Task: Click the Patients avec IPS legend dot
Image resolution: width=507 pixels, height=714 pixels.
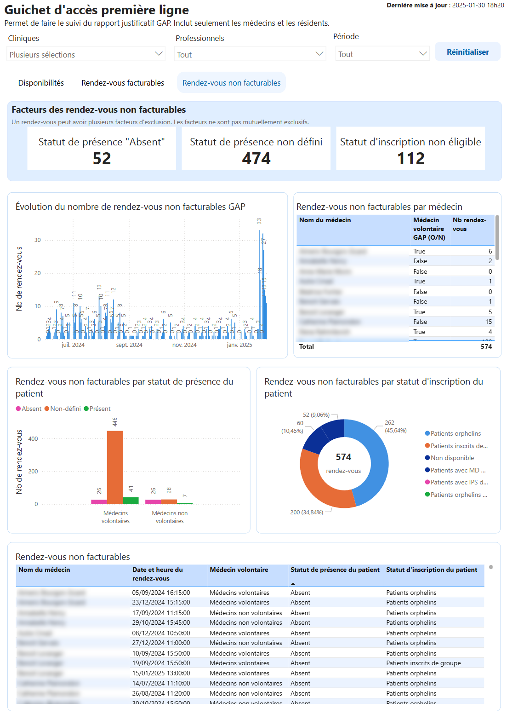Action: pyautogui.click(x=427, y=482)
